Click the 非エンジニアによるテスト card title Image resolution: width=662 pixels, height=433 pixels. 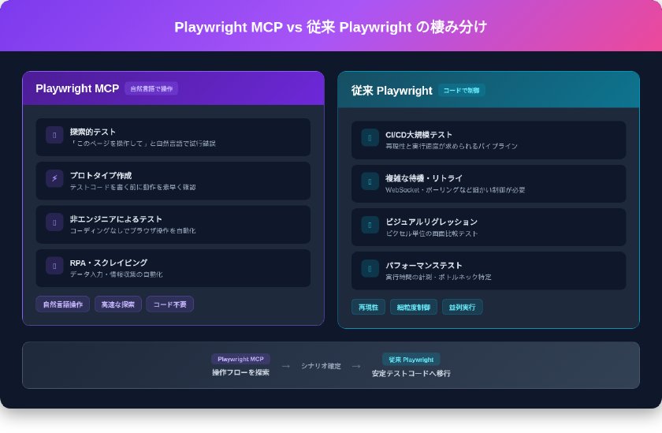coord(116,218)
